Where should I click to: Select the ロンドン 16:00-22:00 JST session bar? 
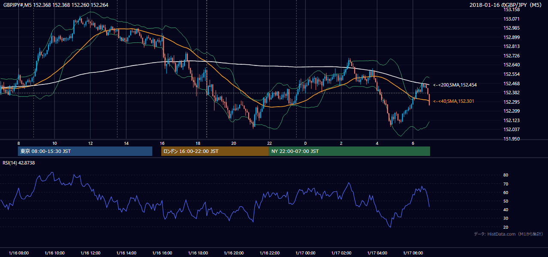coord(215,151)
